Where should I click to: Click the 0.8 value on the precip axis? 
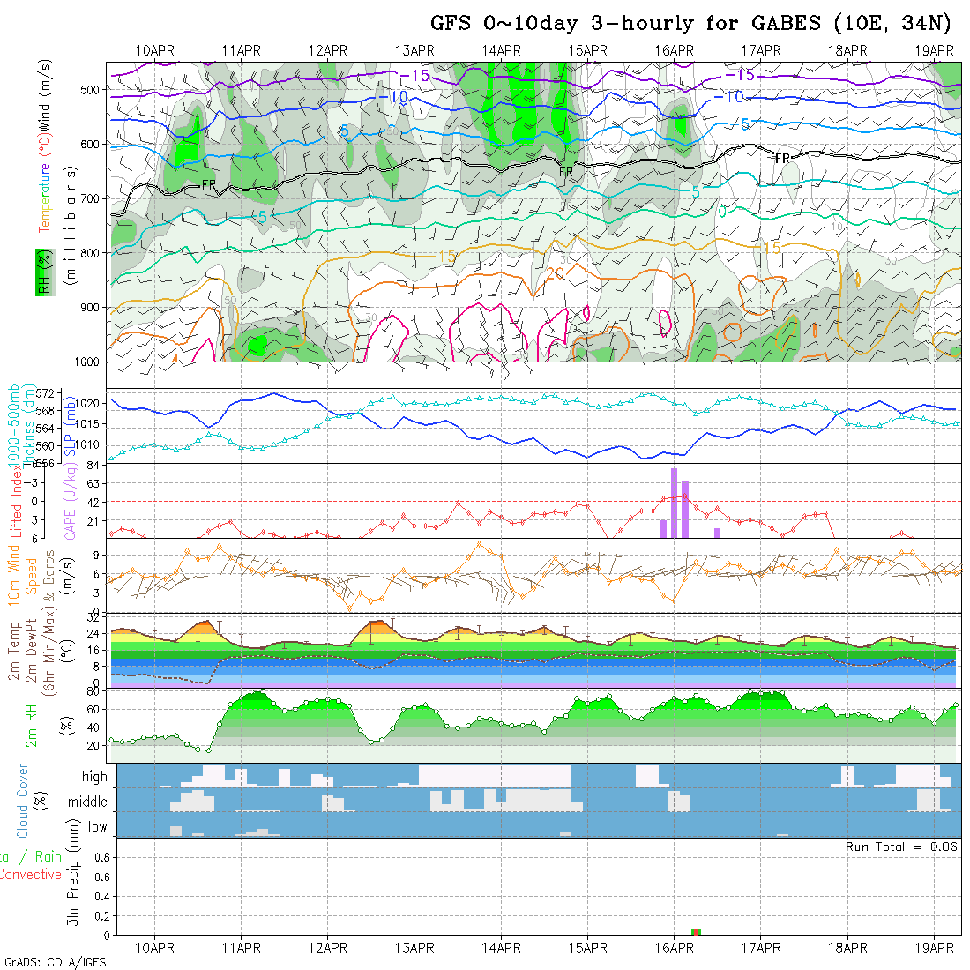[x=102, y=858]
